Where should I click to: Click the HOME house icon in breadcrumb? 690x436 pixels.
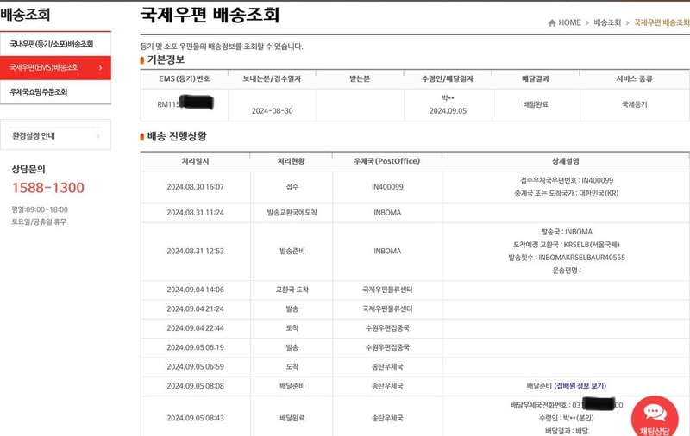552,22
